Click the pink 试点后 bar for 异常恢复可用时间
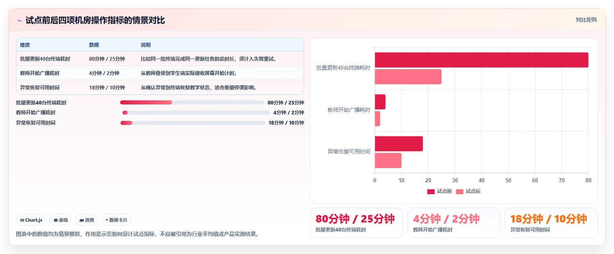The image size is (614, 254). point(388,161)
